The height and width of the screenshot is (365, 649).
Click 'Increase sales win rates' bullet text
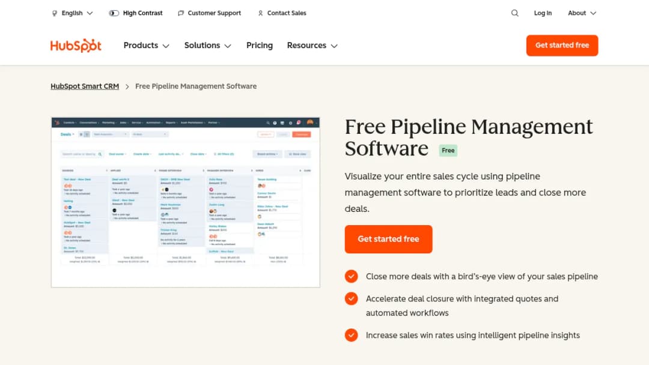pos(473,335)
